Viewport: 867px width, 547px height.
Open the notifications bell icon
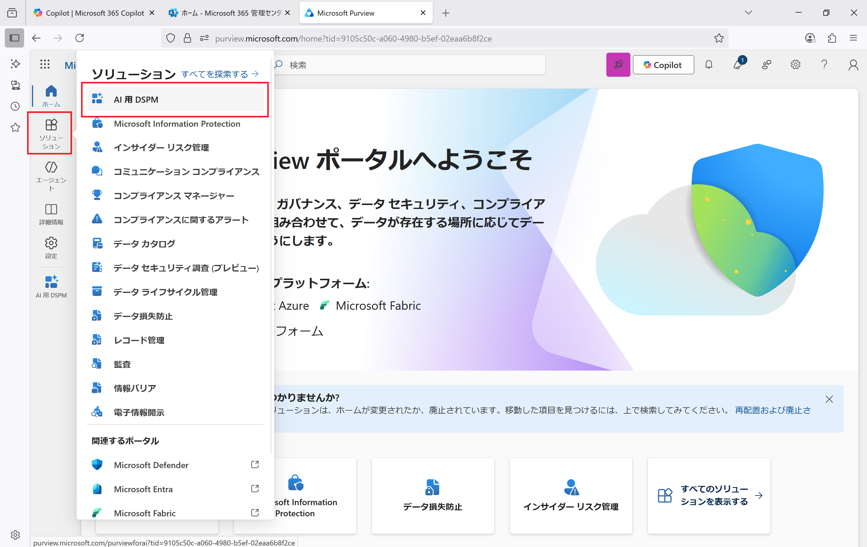[709, 65]
